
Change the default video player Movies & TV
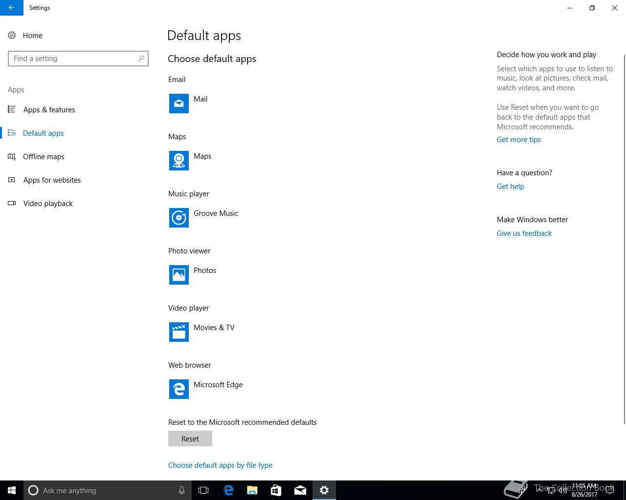[214, 328]
